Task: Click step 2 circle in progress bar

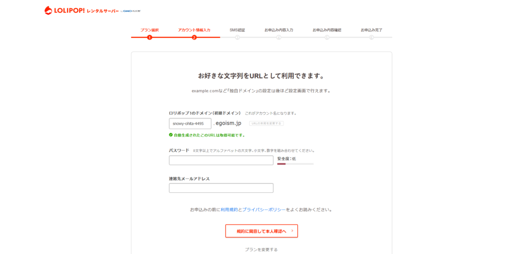Action: pos(194,37)
